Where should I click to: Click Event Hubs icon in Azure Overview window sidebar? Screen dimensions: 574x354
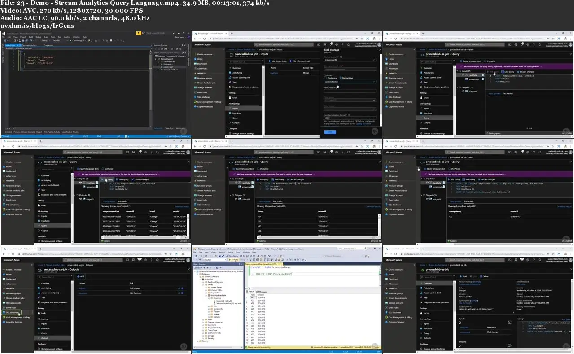tap(386, 308)
